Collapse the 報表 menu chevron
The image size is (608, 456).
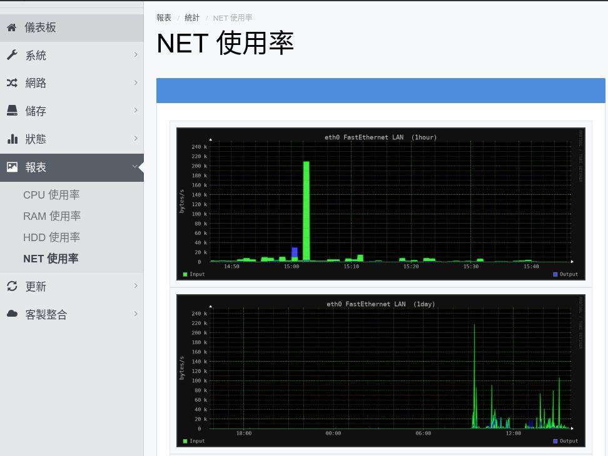135,167
